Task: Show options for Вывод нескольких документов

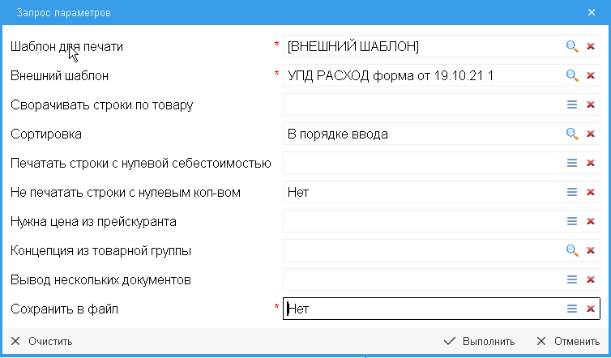Action: (571, 280)
